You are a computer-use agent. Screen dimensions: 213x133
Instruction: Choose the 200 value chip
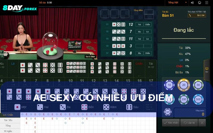(184, 99)
